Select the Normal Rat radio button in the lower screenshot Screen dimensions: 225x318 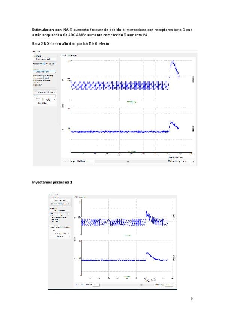pyautogui.click(x=51, y=204)
